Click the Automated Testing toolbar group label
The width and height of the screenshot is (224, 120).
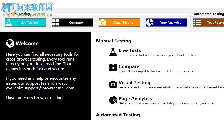(209, 14)
